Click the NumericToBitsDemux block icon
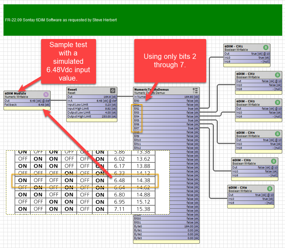 (x=195, y=91)
